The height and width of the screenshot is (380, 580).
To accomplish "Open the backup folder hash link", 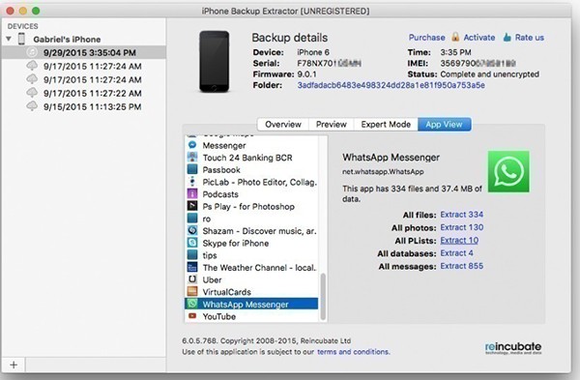I will (391, 85).
